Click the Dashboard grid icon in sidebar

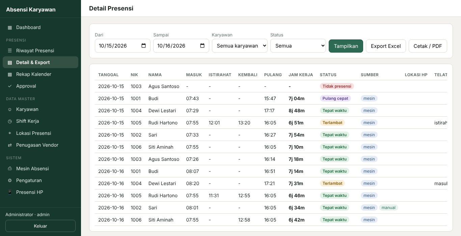[10, 27]
